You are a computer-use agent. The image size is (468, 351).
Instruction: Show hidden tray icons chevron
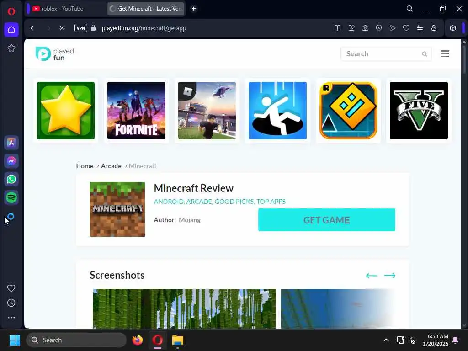tap(386, 340)
